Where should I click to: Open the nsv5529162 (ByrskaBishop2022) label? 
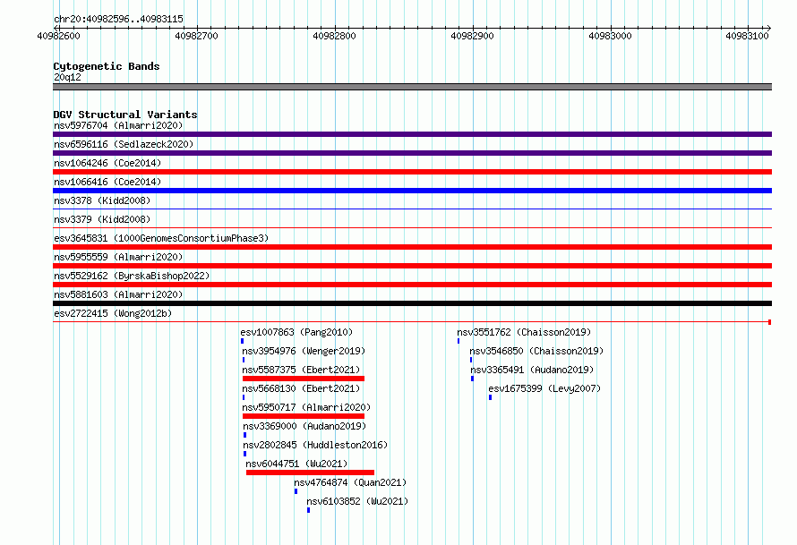click(x=132, y=276)
